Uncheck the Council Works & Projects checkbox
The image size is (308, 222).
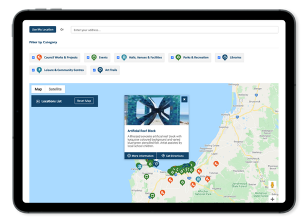33,58
